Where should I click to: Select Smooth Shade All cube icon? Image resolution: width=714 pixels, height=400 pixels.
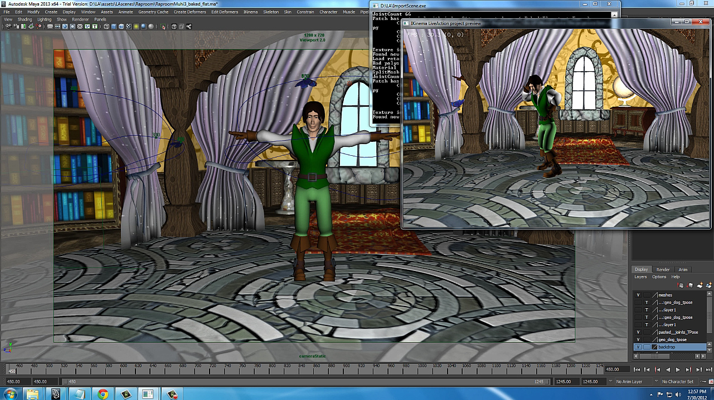(114, 26)
